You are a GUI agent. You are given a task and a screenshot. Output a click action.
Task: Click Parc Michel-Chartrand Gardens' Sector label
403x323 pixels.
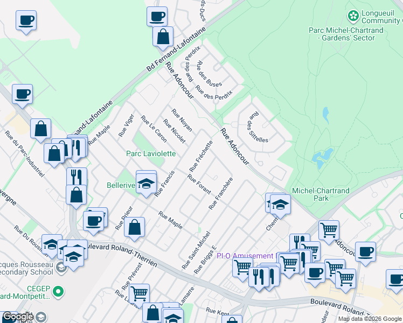pyautogui.click(x=346, y=34)
